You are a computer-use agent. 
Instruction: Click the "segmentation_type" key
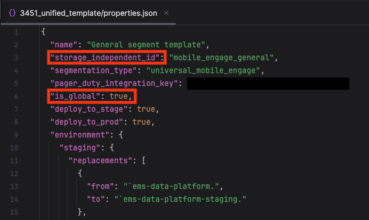94,71
